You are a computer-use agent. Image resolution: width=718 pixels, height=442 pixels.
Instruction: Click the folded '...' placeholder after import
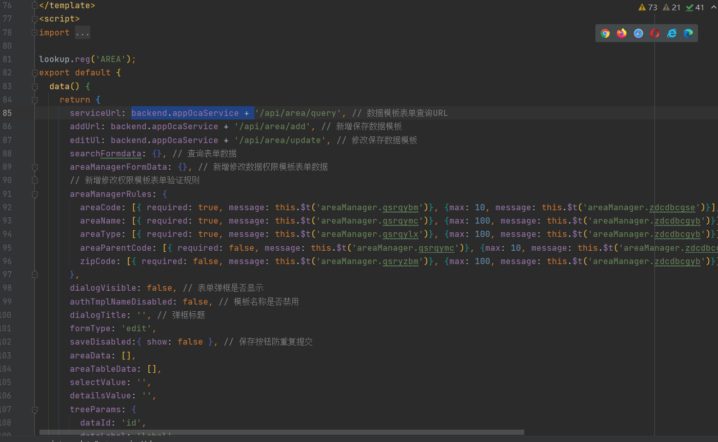[x=82, y=32]
